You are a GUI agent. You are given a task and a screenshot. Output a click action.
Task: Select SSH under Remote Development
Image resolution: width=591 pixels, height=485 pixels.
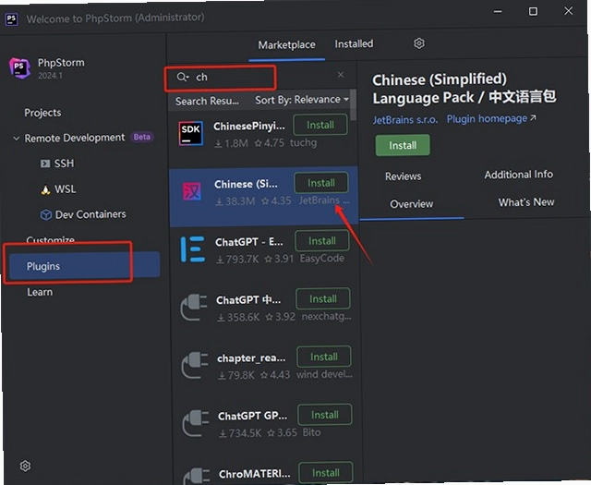[64, 164]
